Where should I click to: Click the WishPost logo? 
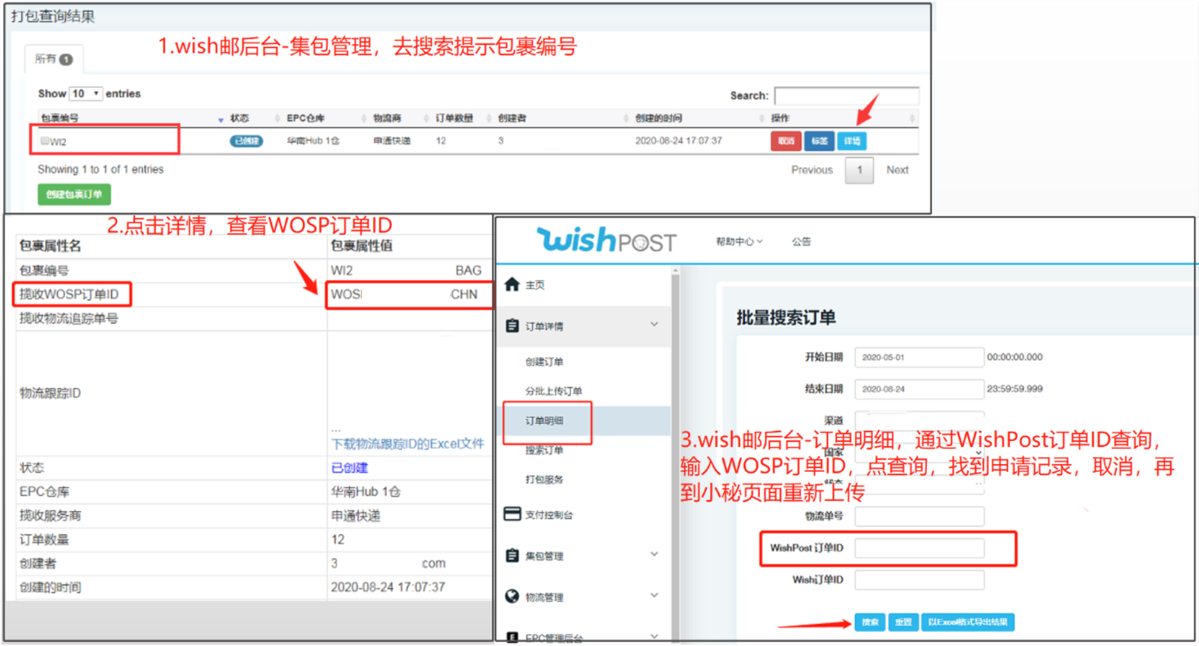pos(606,240)
